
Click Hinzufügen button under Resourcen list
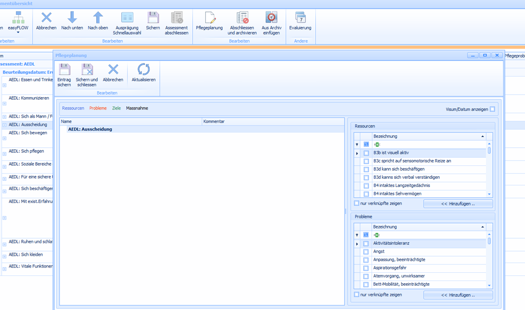tap(458, 204)
